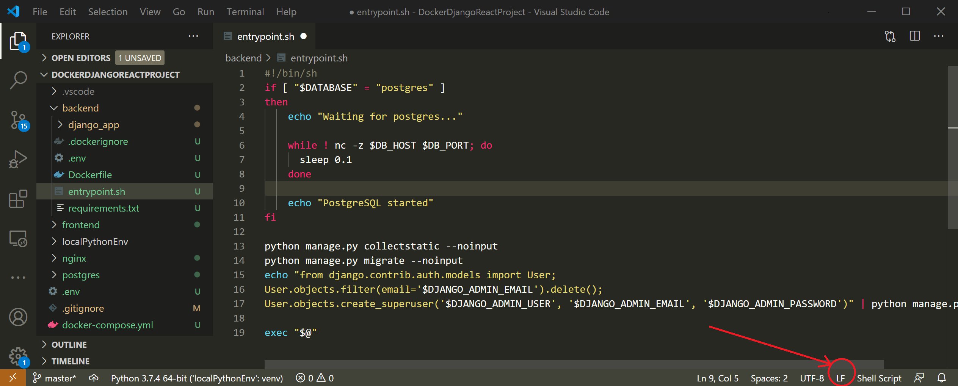The height and width of the screenshot is (386, 958).
Task: Select the entrypoint.sh editor tab
Action: pos(265,36)
